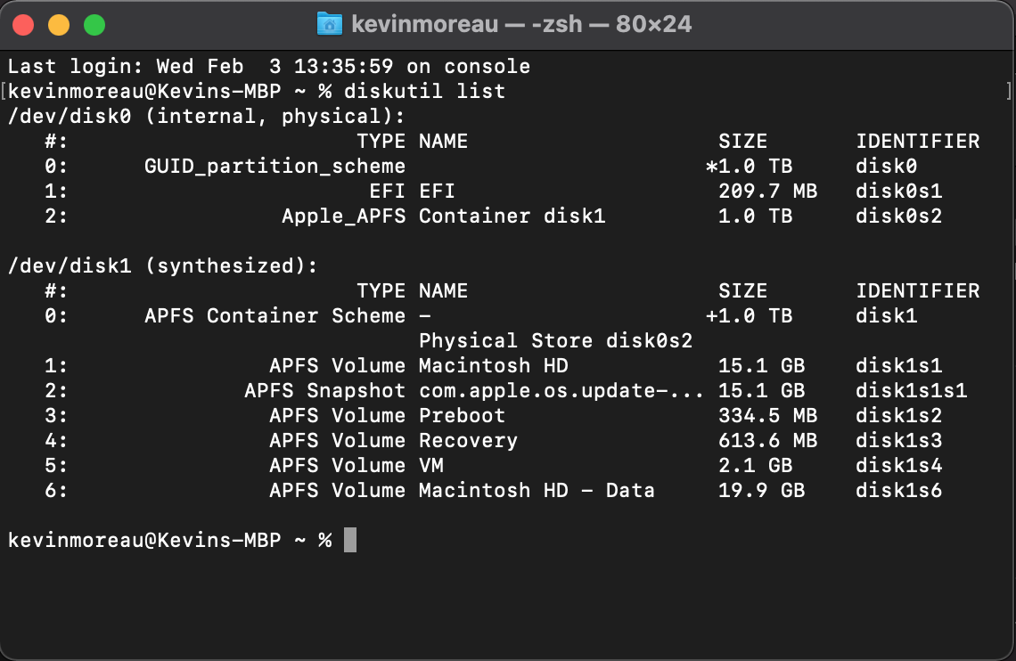Click the '+1.0 TB' size value
The image size is (1016, 661).
pyautogui.click(x=749, y=316)
